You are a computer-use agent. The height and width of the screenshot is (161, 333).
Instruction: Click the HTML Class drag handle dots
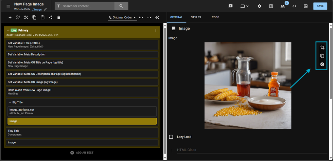click(172, 151)
